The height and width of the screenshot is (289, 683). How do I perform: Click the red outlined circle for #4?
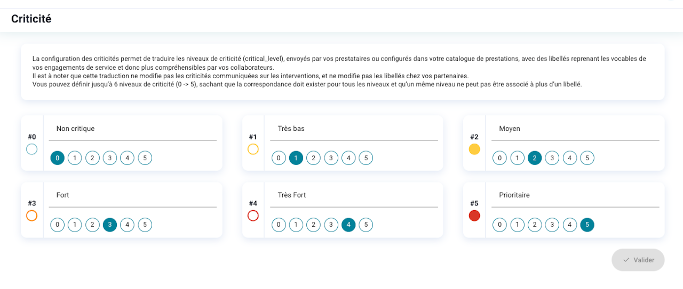point(253,216)
